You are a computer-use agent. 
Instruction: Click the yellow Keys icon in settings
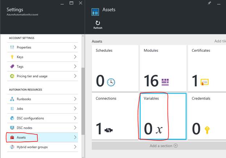point(12,57)
